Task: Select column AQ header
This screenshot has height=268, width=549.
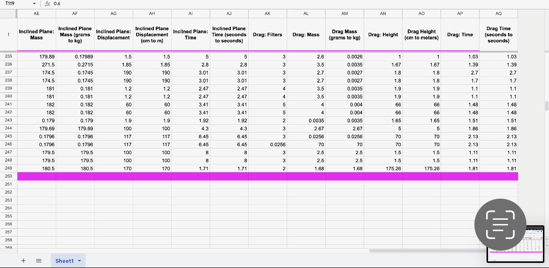Action: coord(499,14)
